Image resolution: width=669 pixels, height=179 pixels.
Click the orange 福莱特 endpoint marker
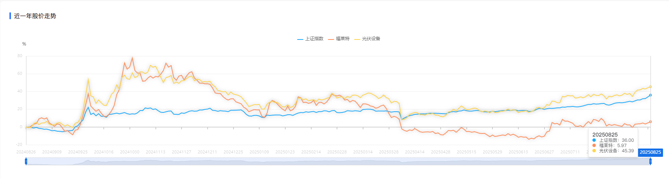tap(651, 121)
